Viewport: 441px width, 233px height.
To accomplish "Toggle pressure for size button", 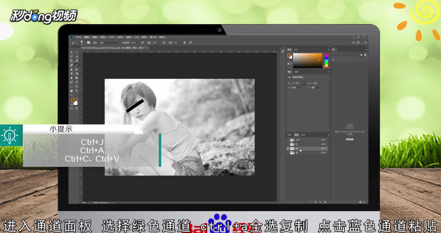I will 191,43.
